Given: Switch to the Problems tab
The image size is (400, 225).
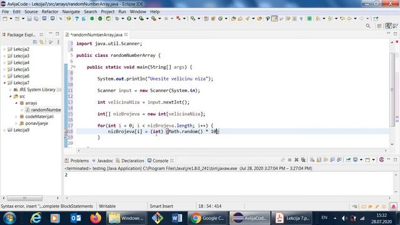Looking at the screenshot, I should tap(77, 161).
